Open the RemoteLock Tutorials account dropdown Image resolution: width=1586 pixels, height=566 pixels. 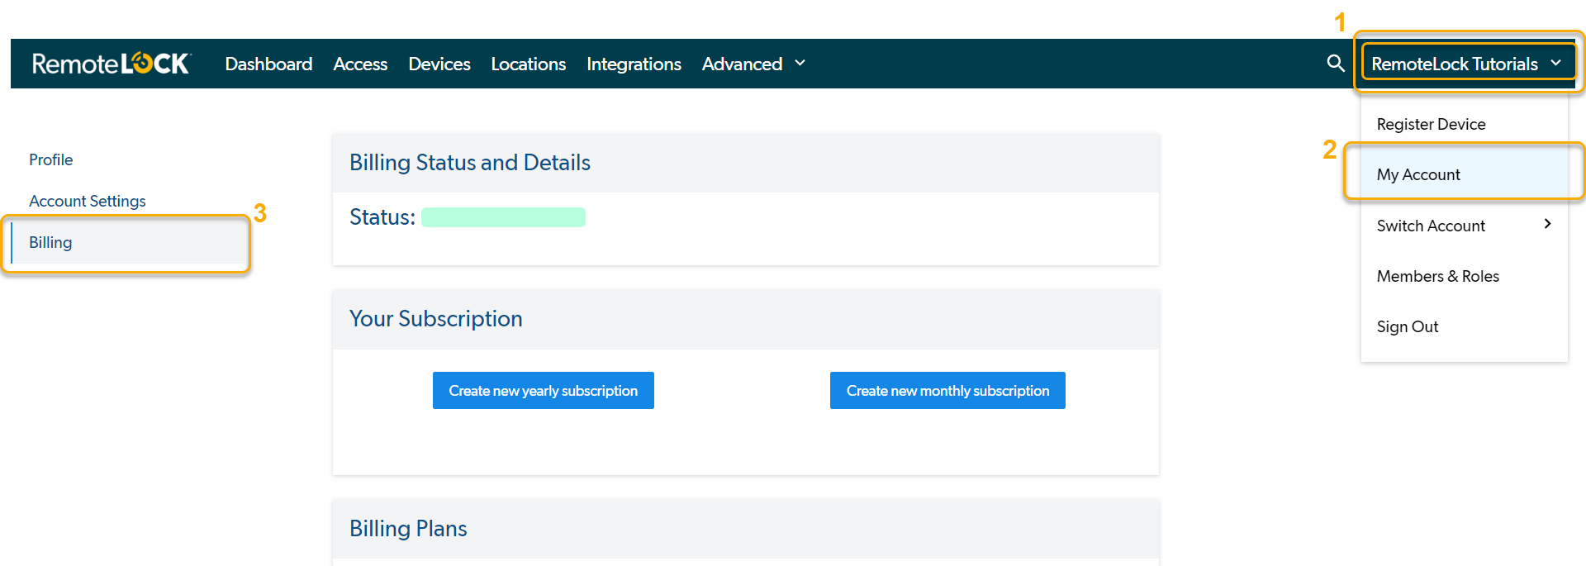pos(1466,64)
